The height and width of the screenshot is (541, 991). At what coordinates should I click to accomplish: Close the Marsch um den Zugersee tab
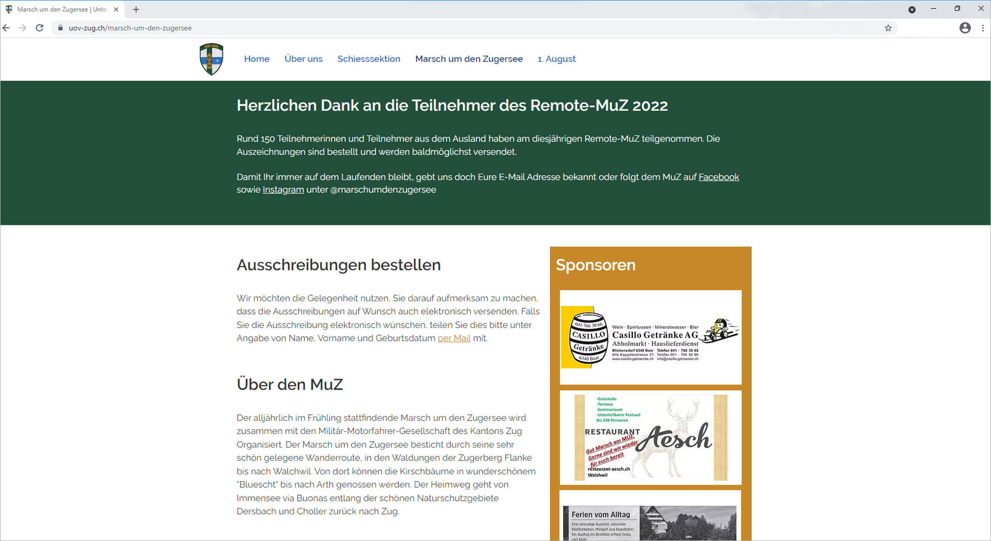tap(116, 9)
